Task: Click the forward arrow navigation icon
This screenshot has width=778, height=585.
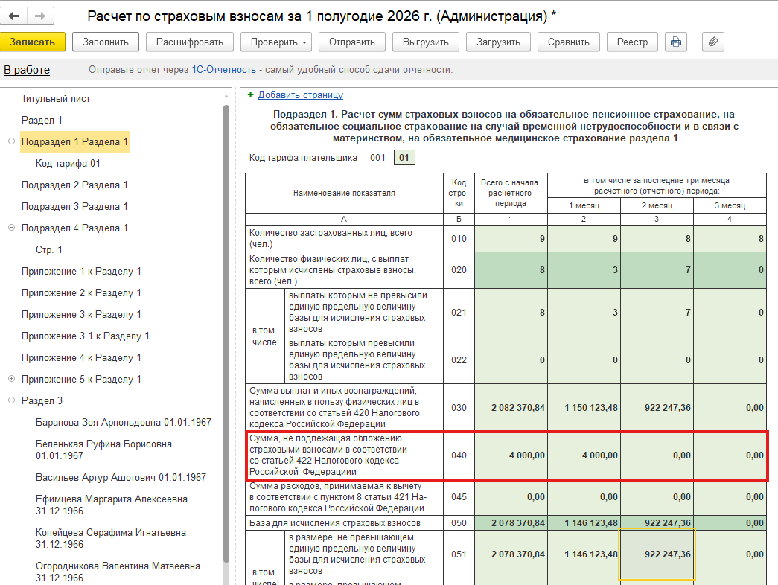Action: tap(40, 16)
